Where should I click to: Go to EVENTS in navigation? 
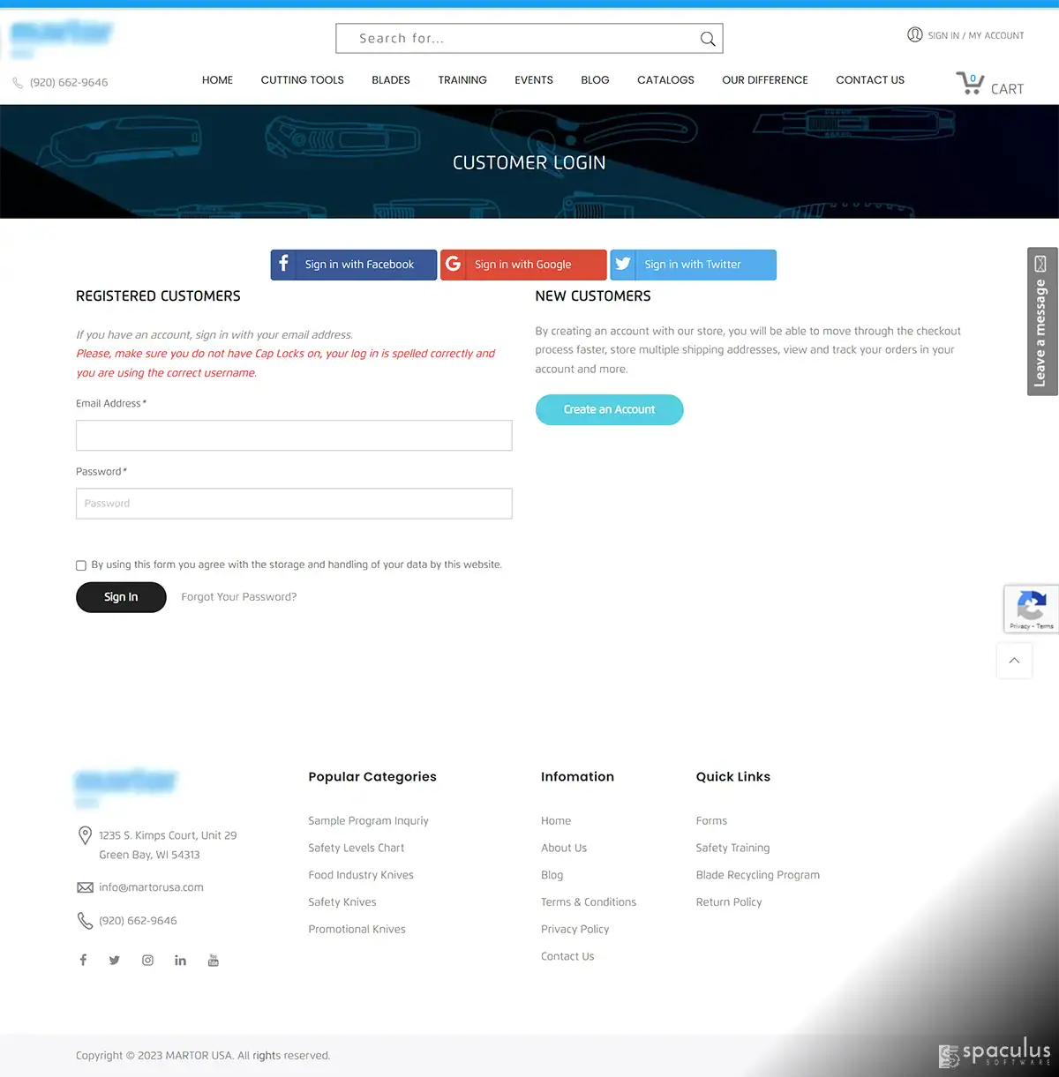[534, 80]
